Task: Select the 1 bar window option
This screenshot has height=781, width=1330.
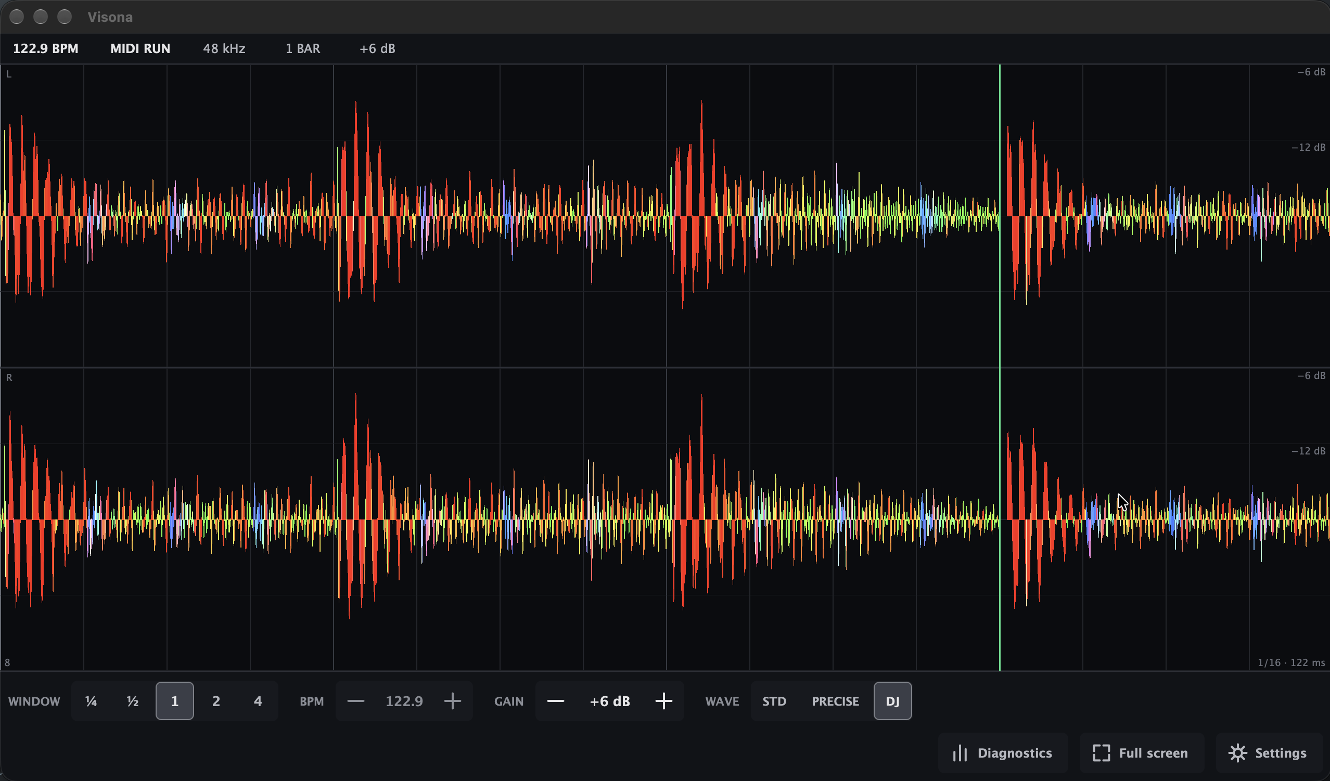Action: click(x=175, y=701)
